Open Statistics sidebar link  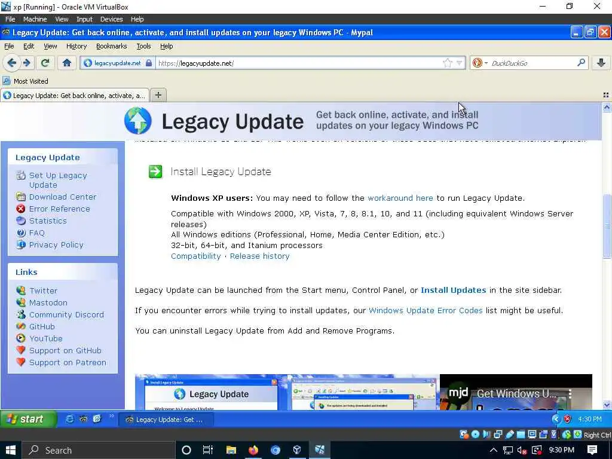(x=48, y=221)
